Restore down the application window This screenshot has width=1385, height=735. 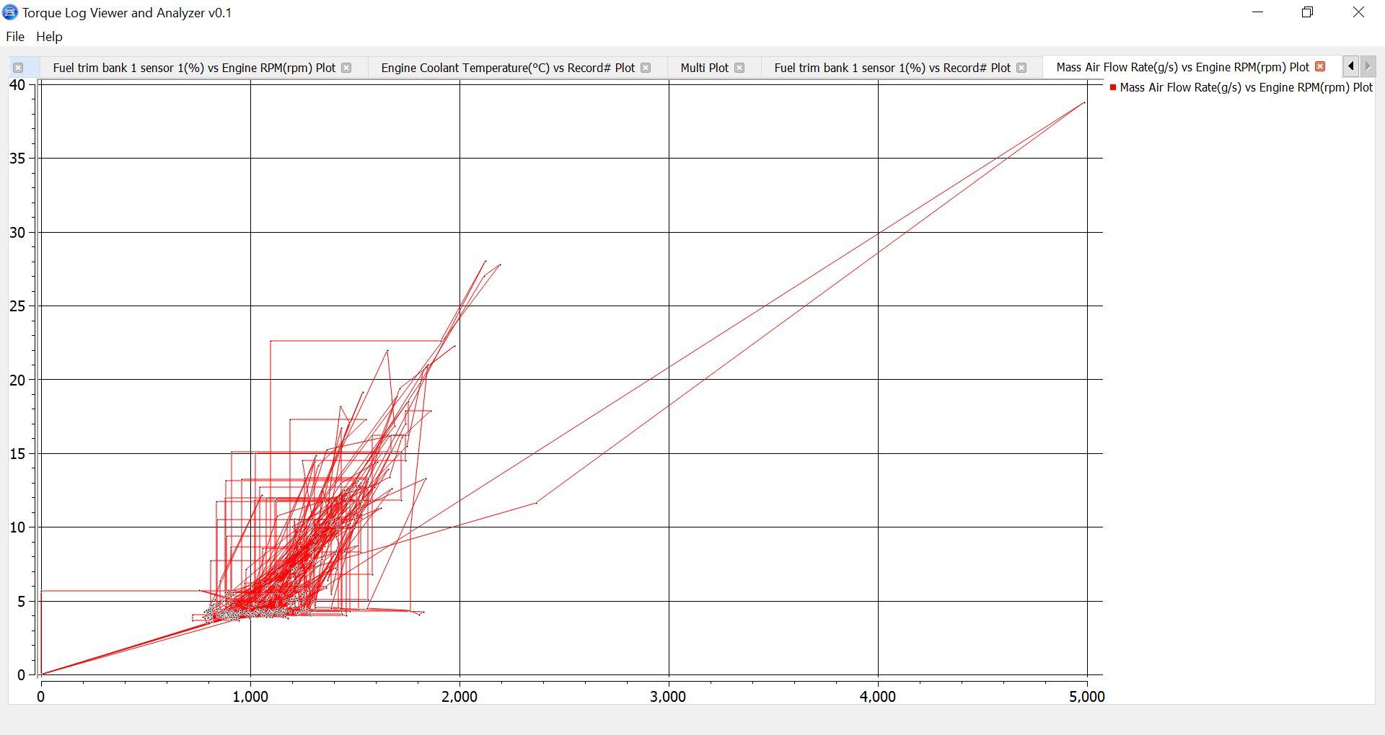pos(1308,12)
